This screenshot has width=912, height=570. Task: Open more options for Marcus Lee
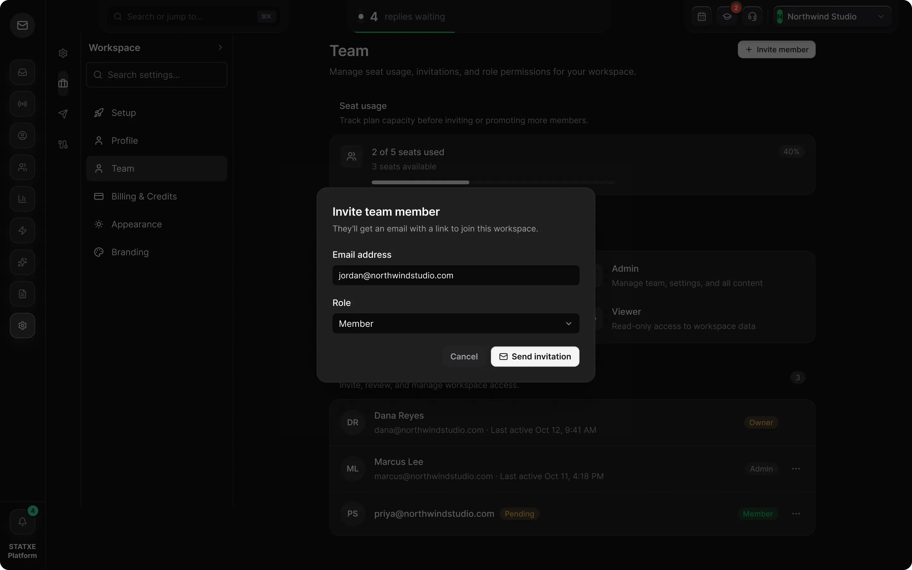click(796, 469)
